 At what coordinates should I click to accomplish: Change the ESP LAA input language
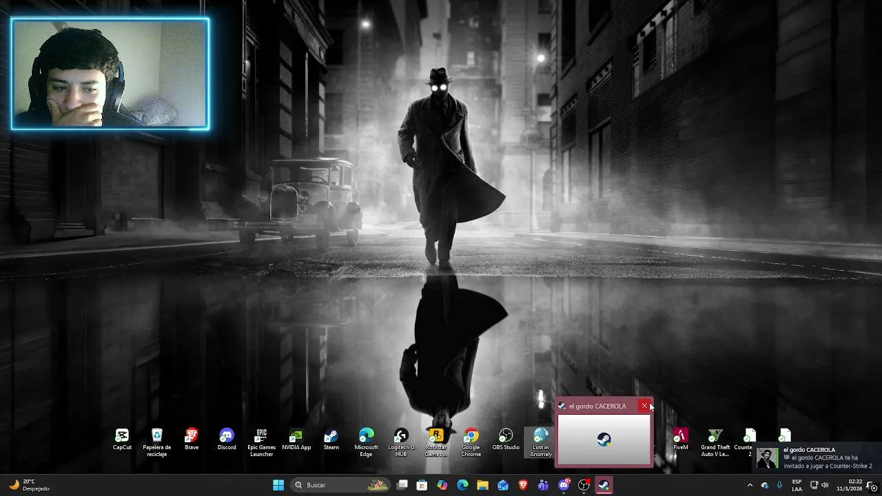click(x=797, y=485)
